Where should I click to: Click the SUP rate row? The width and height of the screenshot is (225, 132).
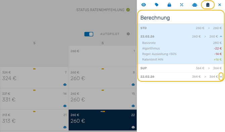point(181,68)
